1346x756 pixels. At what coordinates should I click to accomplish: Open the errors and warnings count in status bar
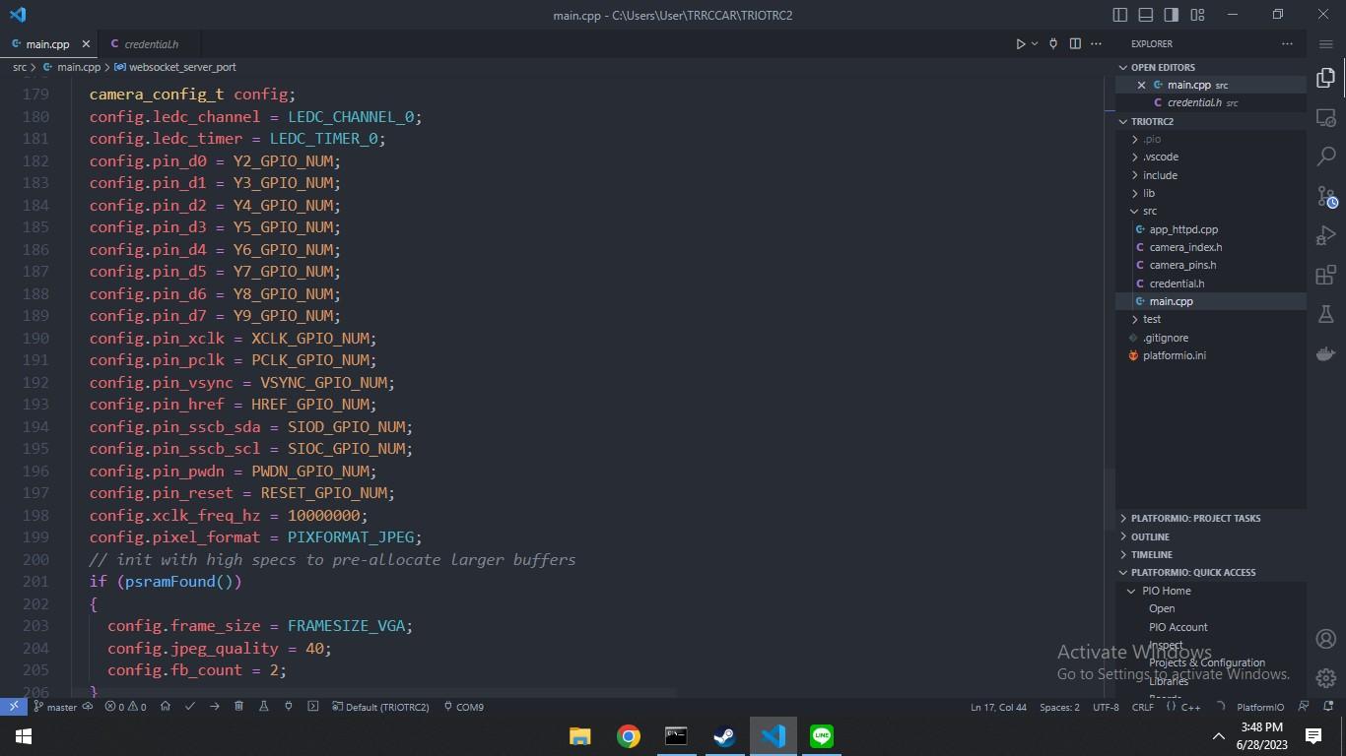[125, 707]
